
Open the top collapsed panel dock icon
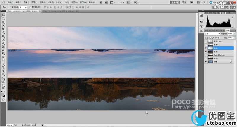click(x=201, y=16)
